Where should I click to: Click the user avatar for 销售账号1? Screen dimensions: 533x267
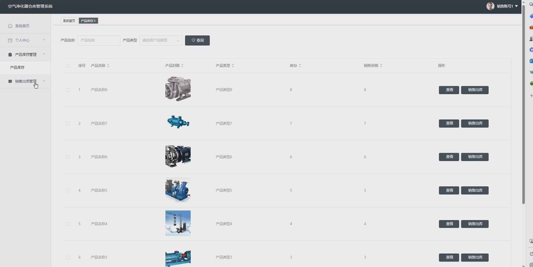pyautogui.click(x=490, y=6)
